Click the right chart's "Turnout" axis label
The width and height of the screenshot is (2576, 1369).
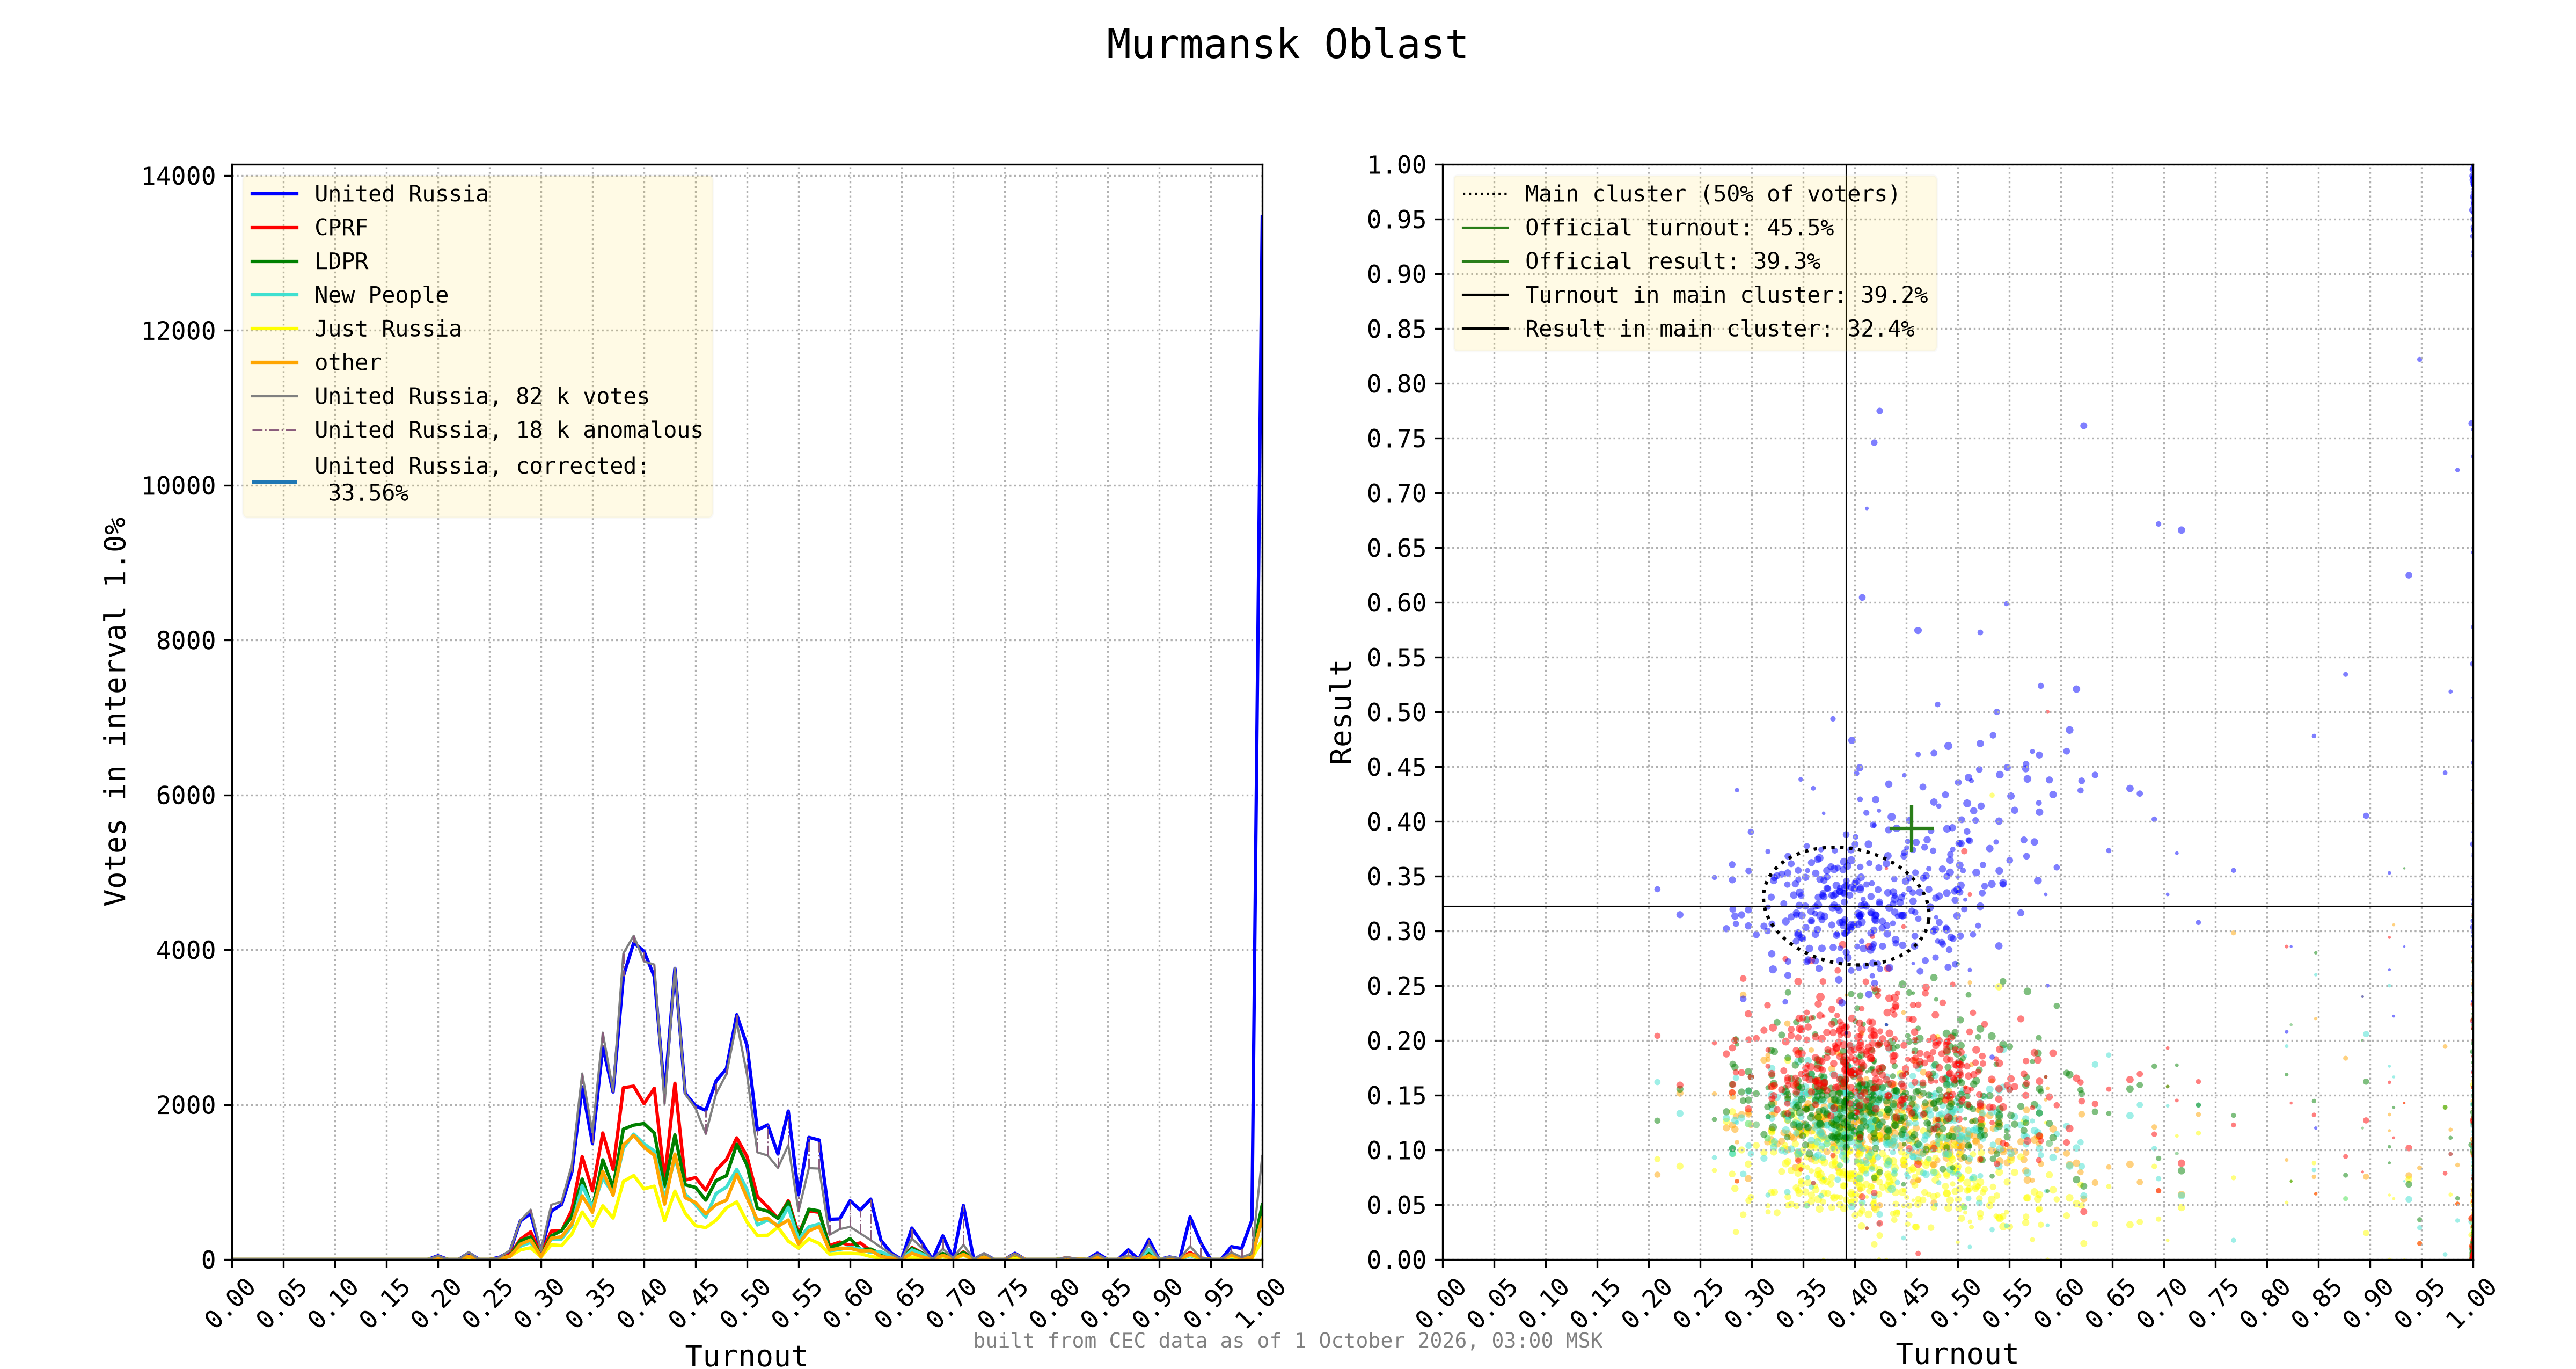[x=1957, y=1354]
